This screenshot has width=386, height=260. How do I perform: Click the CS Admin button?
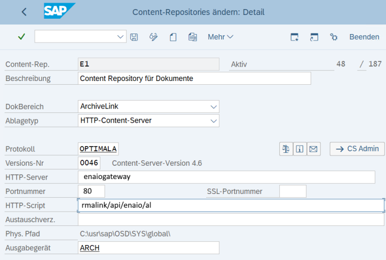pyautogui.click(x=357, y=149)
